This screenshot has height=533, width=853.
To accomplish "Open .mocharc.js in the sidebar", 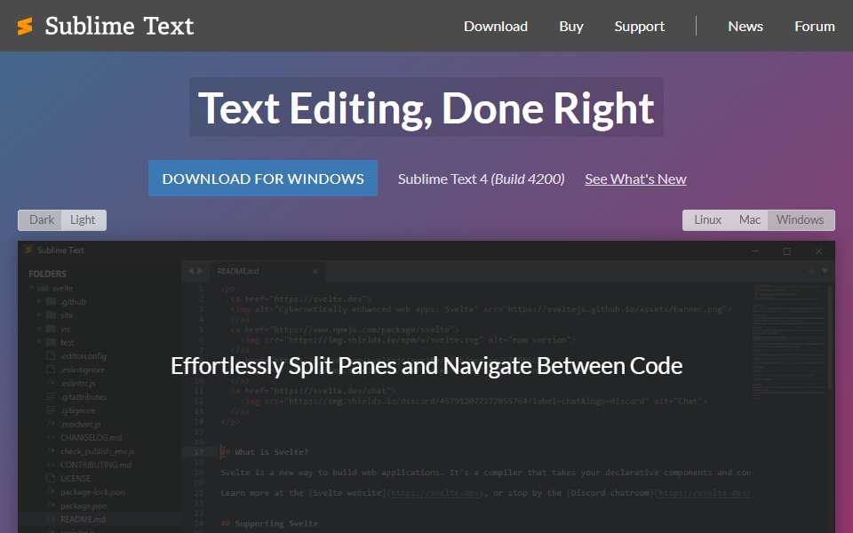I will click(x=81, y=425).
